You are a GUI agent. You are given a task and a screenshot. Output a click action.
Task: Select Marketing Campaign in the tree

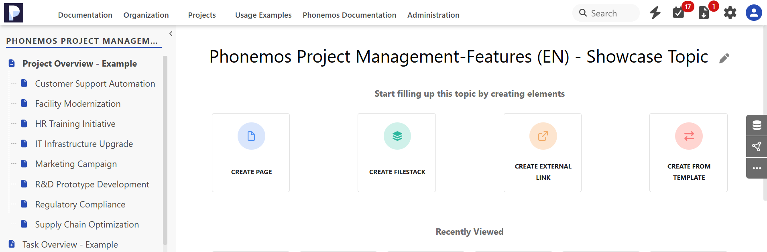pyautogui.click(x=76, y=164)
